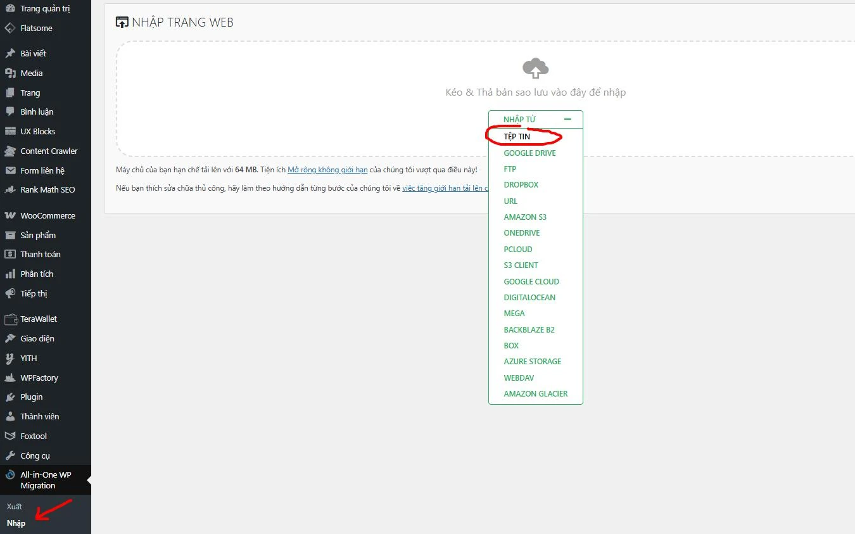Select URL import option
The image size is (855, 534).
click(510, 201)
